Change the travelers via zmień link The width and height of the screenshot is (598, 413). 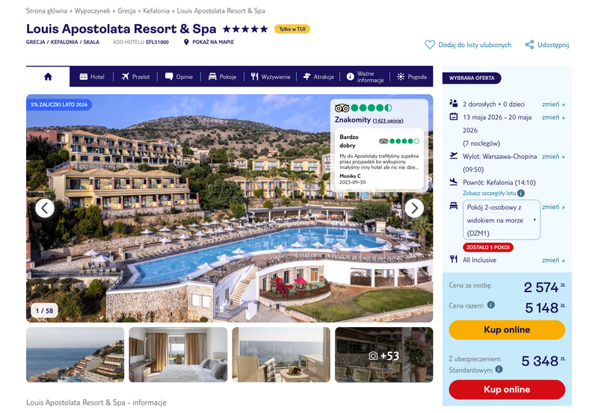coord(553,104)
